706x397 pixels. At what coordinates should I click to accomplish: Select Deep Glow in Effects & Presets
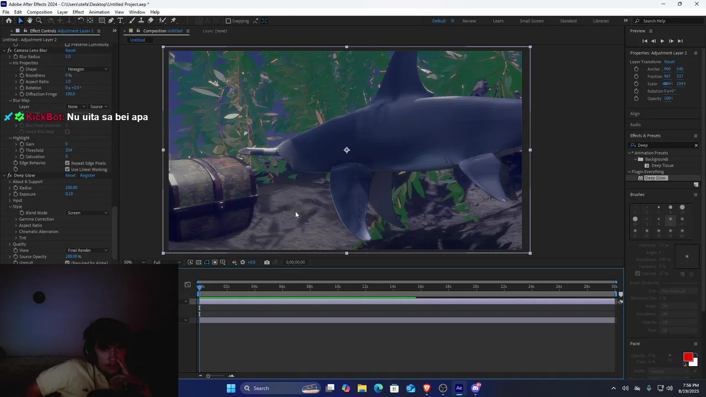[x=655, y=178]
